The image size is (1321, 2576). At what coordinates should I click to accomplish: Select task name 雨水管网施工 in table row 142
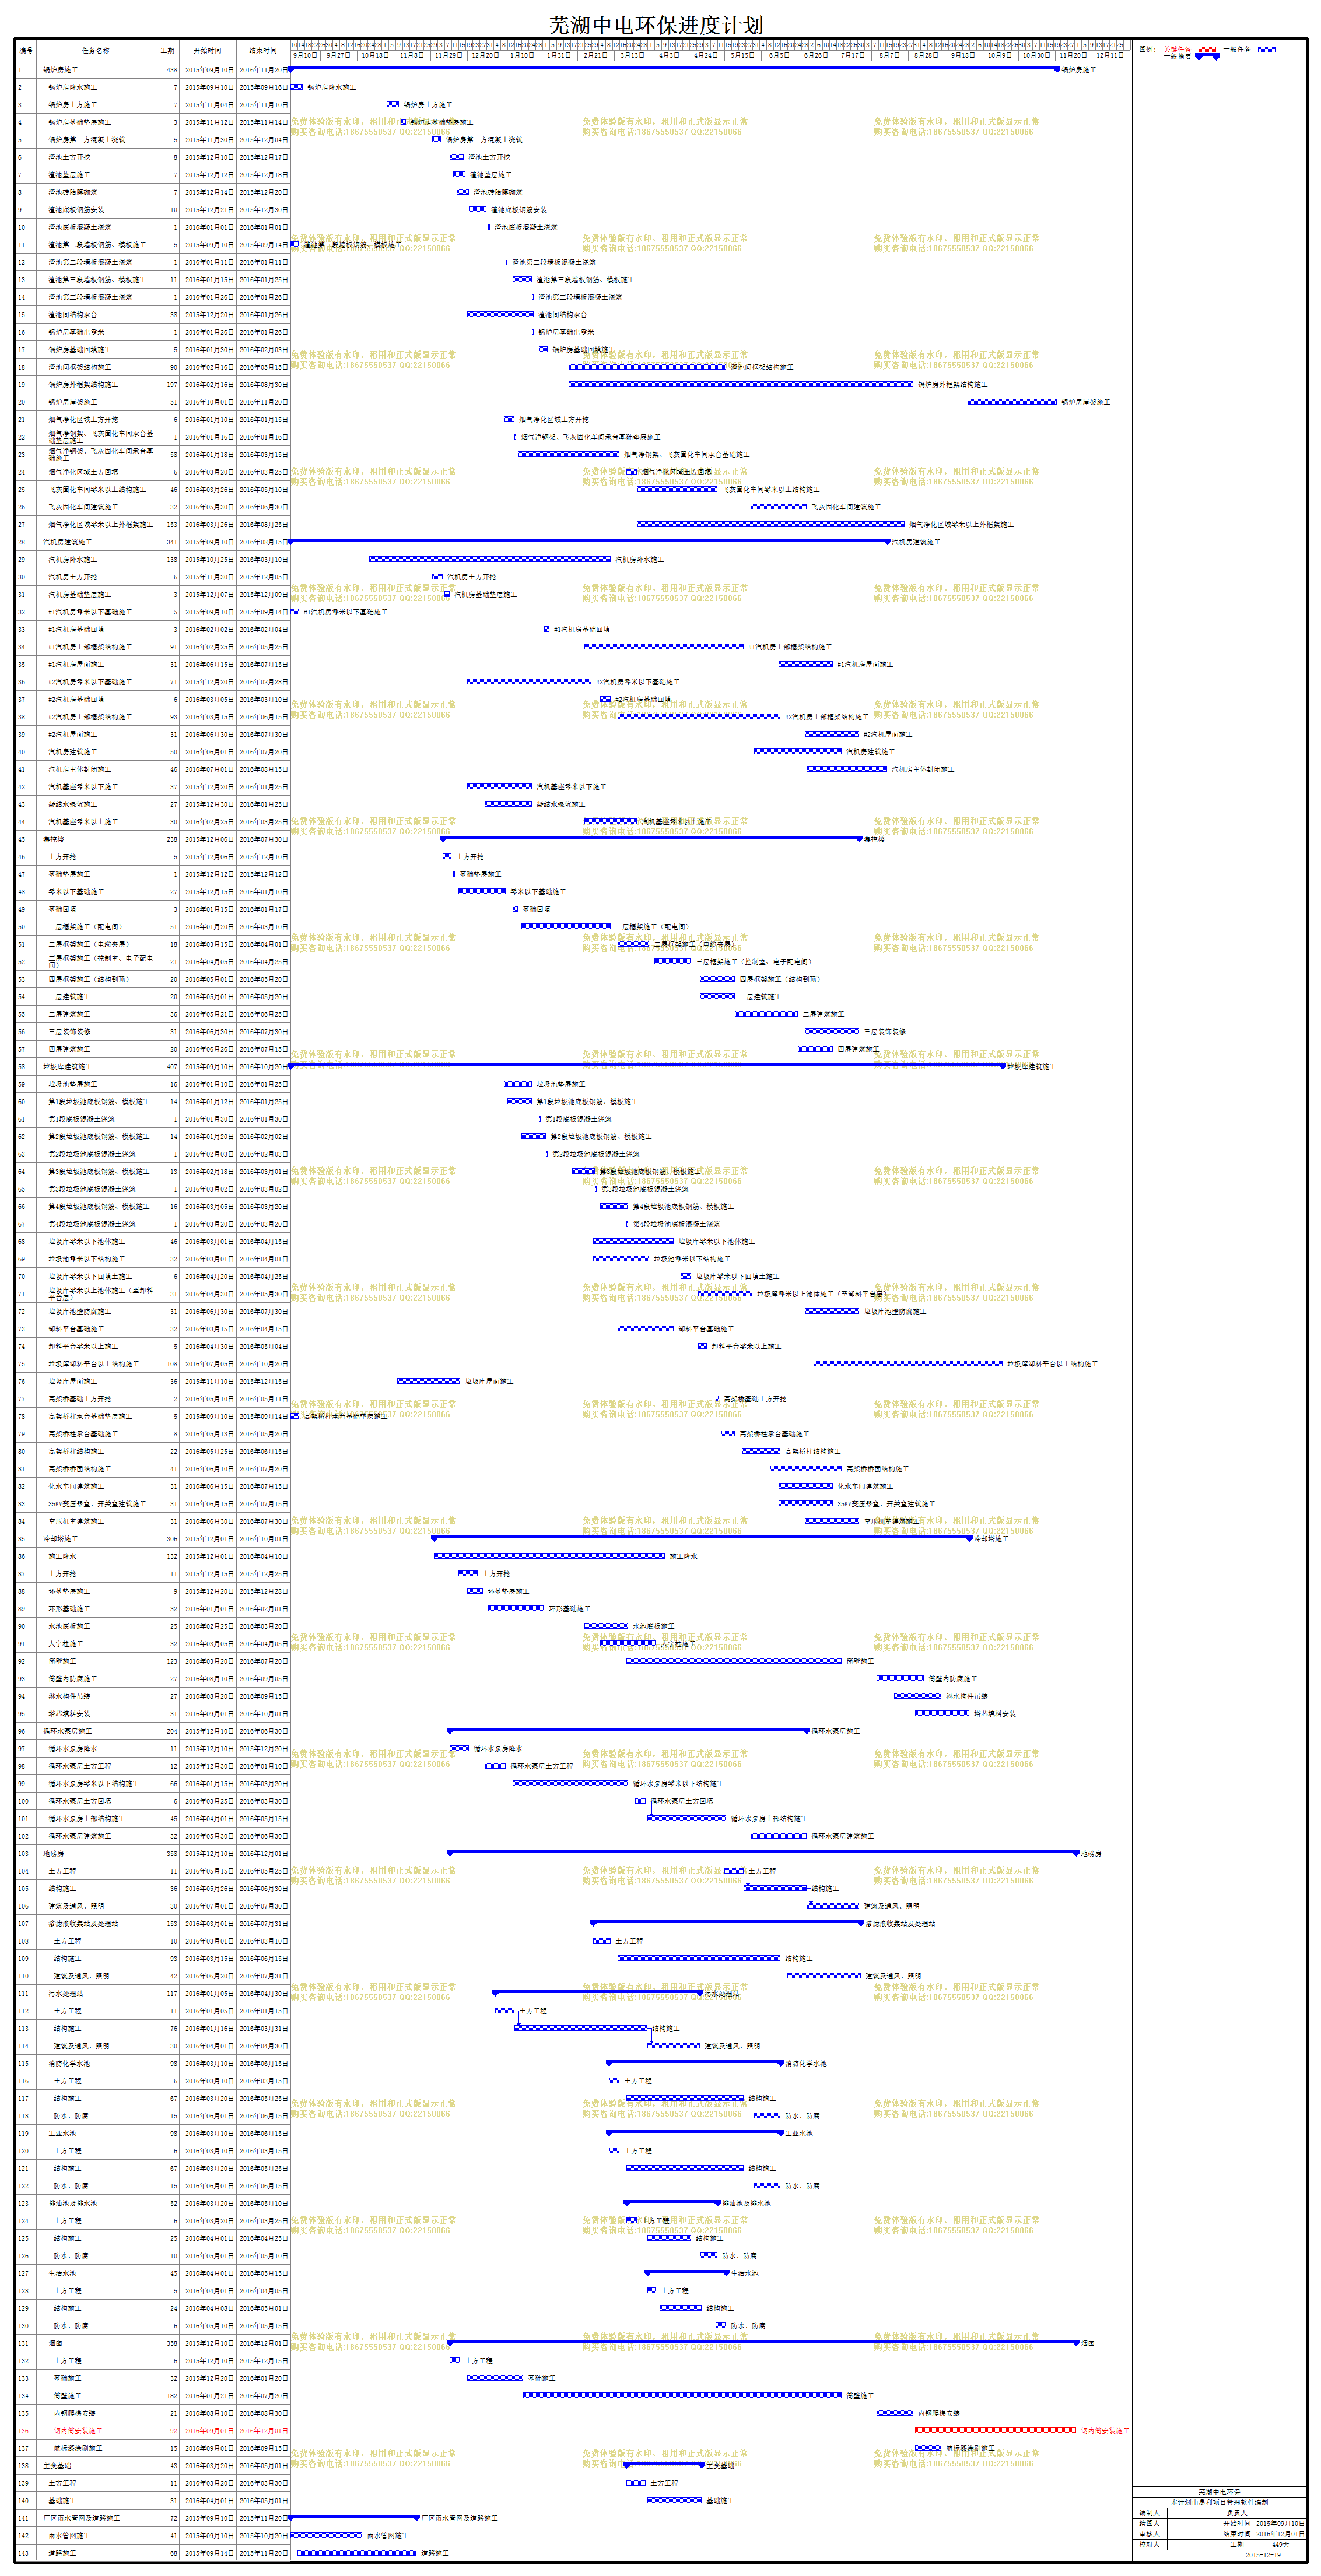point(69,2536)
